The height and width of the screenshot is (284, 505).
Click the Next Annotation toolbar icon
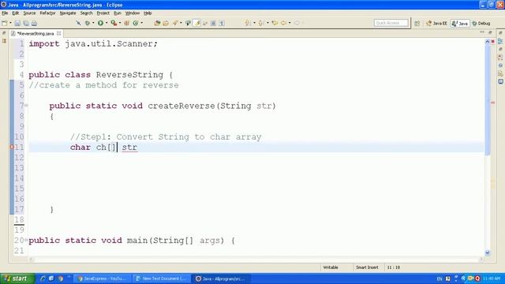coord(248,23)
